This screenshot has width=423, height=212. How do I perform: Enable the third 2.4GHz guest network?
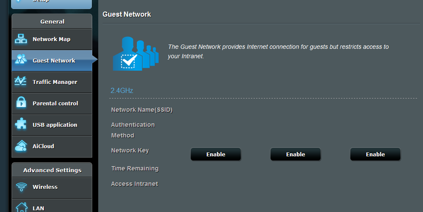pos(375,154)
